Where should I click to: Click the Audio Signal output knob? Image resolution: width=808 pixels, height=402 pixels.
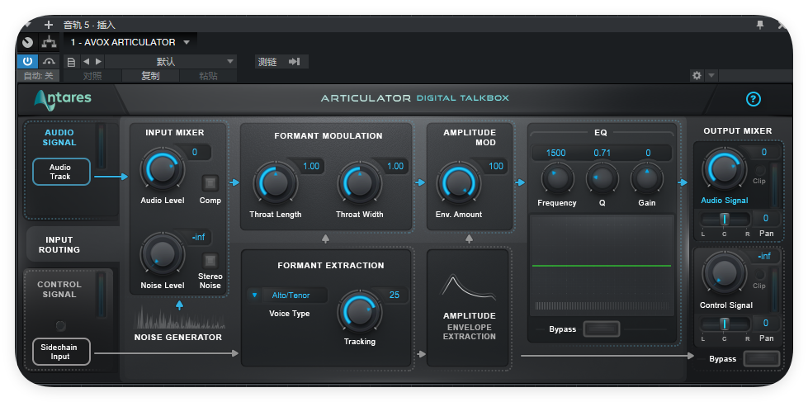pyautogui.click(x=725, y=168)
